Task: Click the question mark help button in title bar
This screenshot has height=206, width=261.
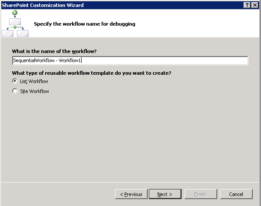Action: pos(247,5)
